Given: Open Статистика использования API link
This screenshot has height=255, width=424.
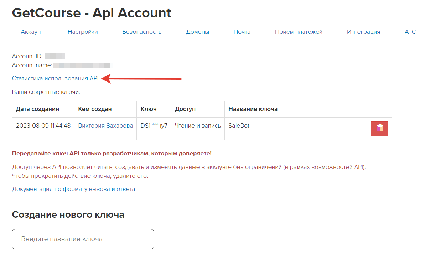Looking at the screenshot, I should click(55, 78).
